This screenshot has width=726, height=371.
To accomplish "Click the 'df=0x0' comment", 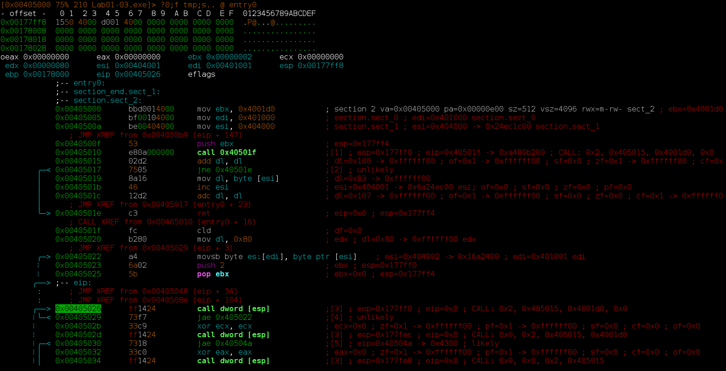I will point(344,230).
